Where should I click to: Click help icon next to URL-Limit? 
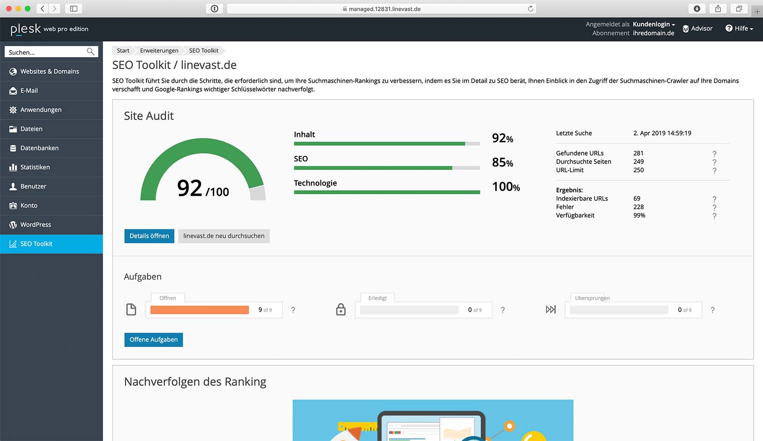714,171
